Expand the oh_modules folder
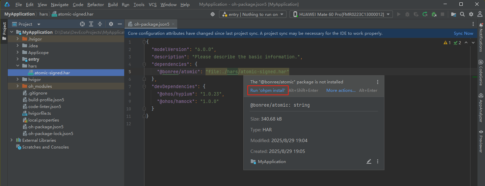The height and width of the screenshot is (186, 485). click(18, 86)
